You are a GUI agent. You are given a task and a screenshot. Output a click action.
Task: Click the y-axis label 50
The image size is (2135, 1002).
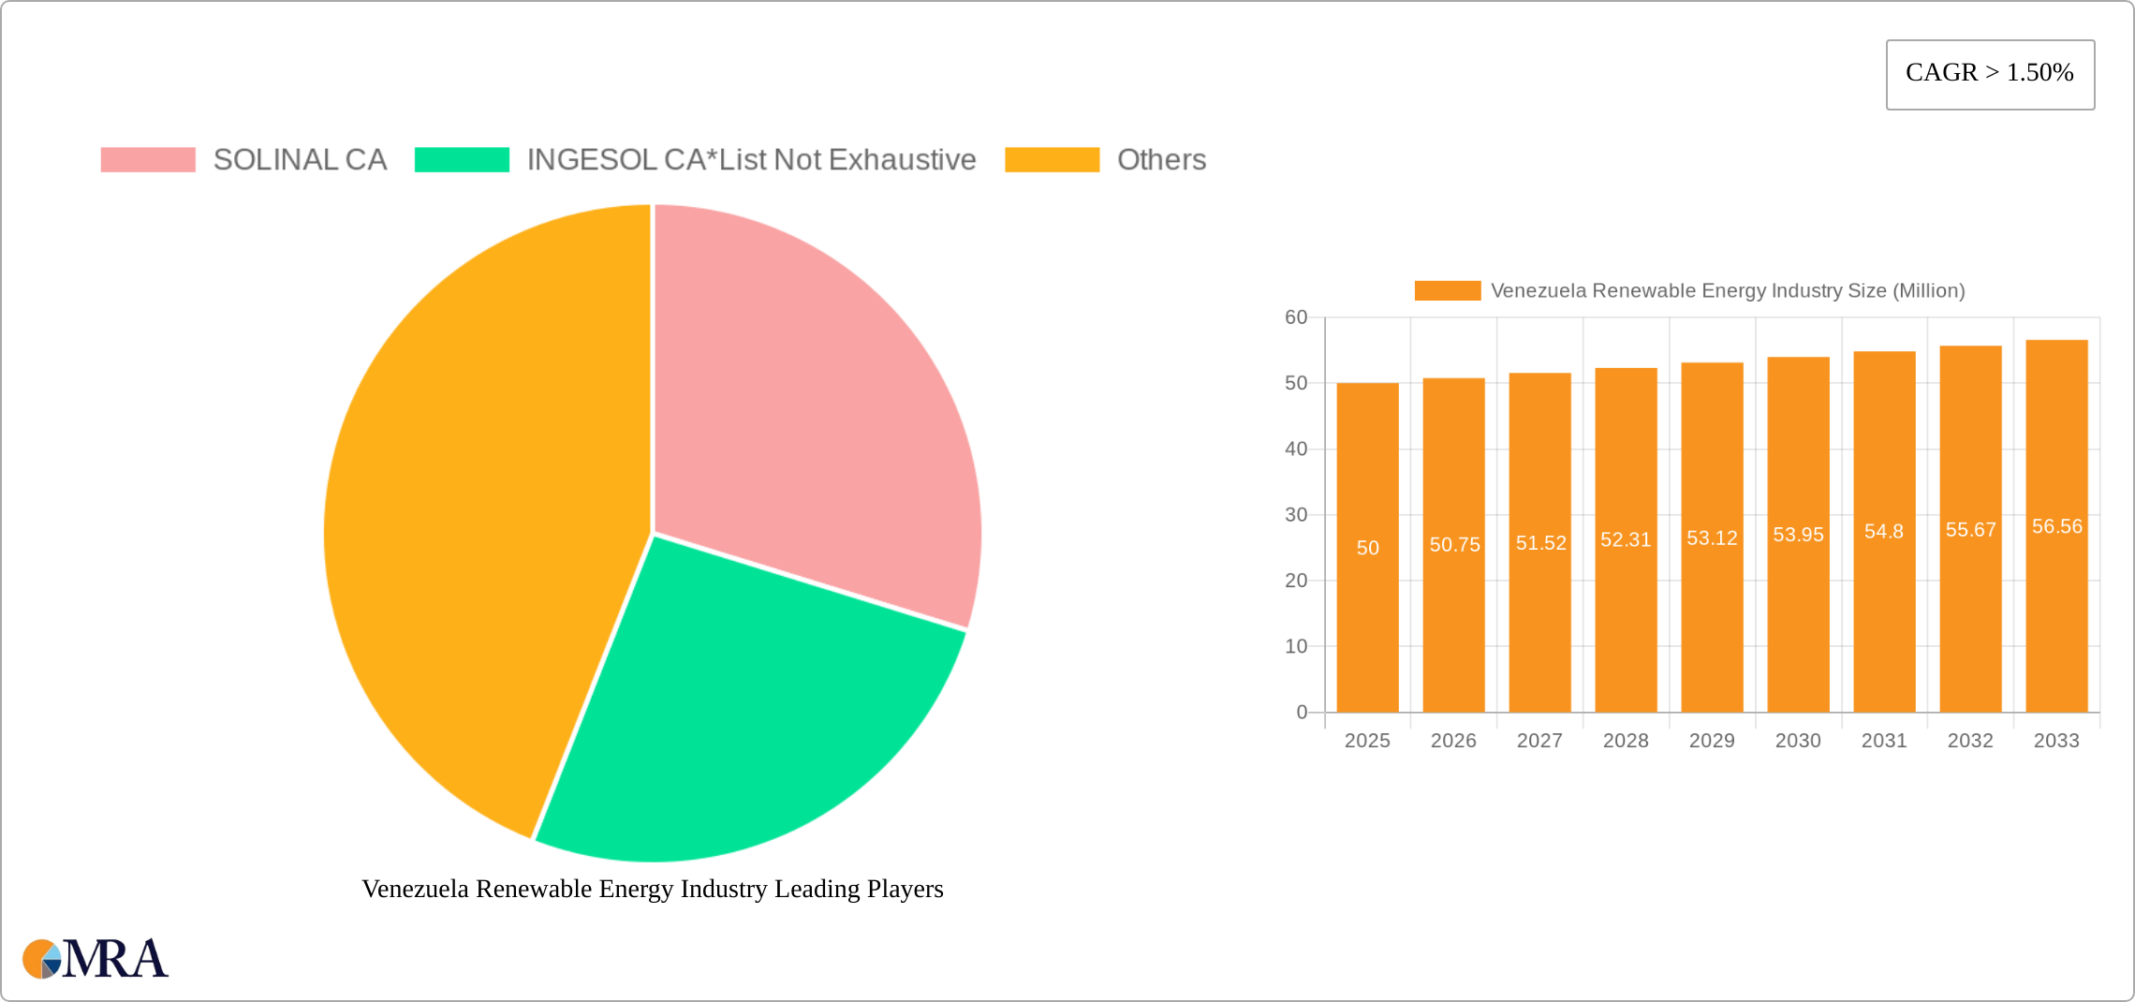click(x=1296, y=383)
